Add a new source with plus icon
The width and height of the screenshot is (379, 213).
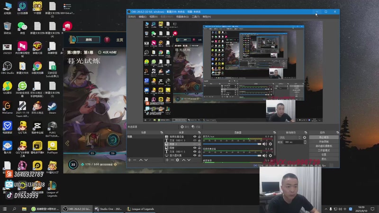167,160
